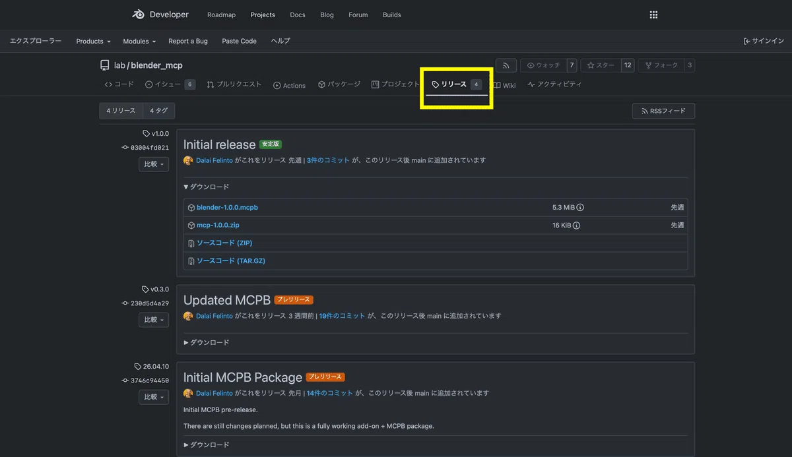
Task: Click Dalai Felinto avatar in Initial release
Action: pos(188,160)
